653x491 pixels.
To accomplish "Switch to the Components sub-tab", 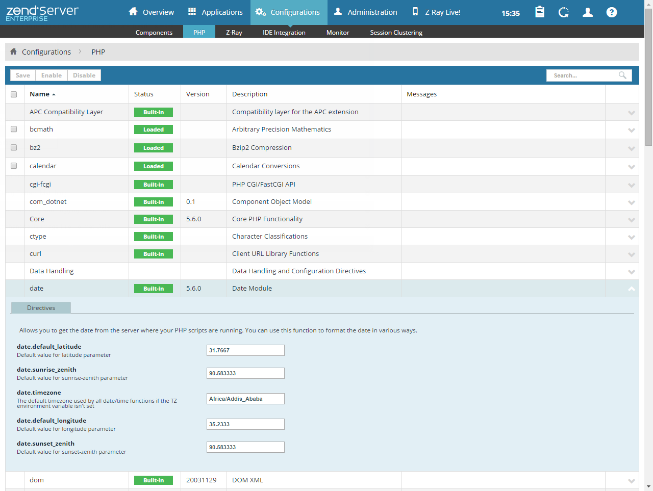I will click(x=154, y=32).
